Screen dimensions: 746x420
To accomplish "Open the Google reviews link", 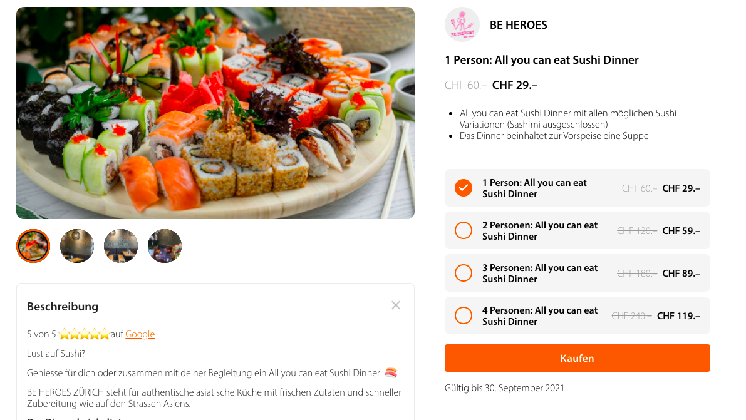I will pyautogui.click(x=140, y=334).
